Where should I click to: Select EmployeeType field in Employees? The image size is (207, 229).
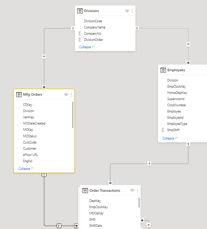coord(177,124)
